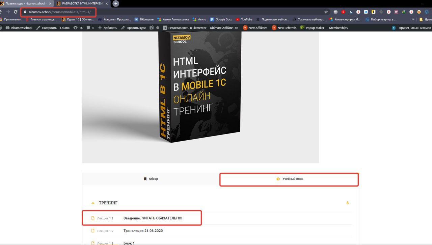Minimize the browser window
Screen dimensions: 432x245
tap(423, 3)
